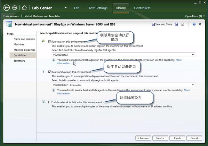The height and width of the screenshot is (146, 208).
Task: Click the virtual environment title icon
Action: coord(9,24)
